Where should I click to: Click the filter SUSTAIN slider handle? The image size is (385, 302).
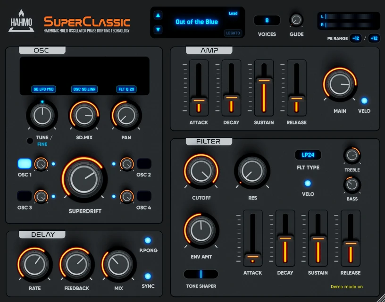318,238
